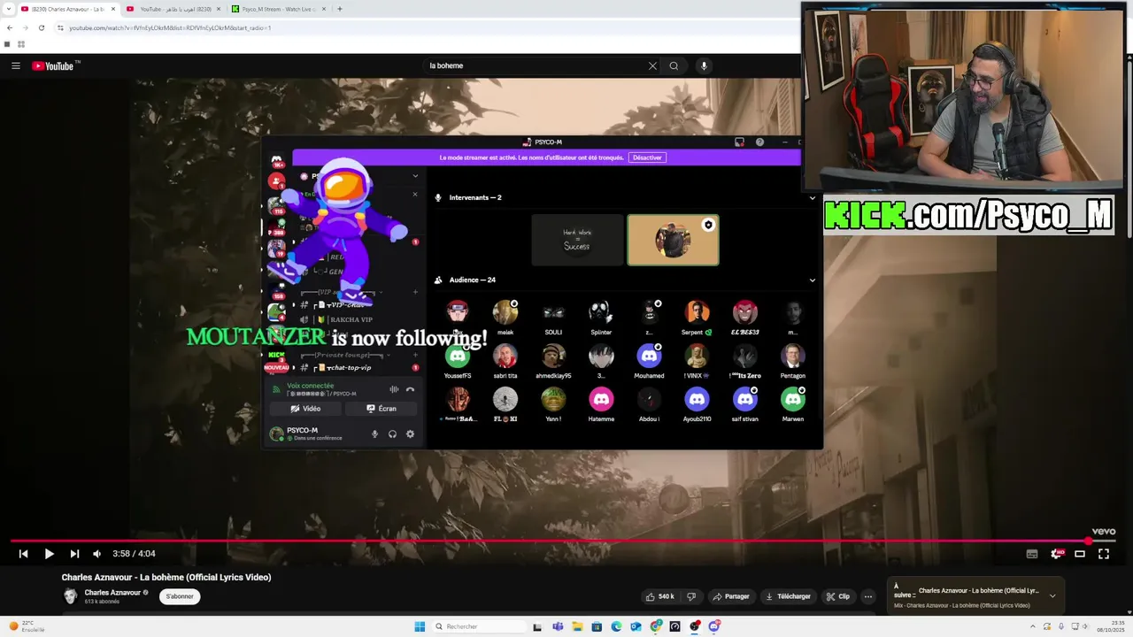Reload the current browser page
This screenshot has width=1133, height=637.
coord(41,27)
